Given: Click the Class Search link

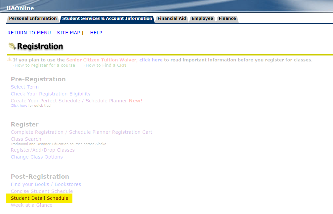Looking at the screenshot, I should 26,139.
